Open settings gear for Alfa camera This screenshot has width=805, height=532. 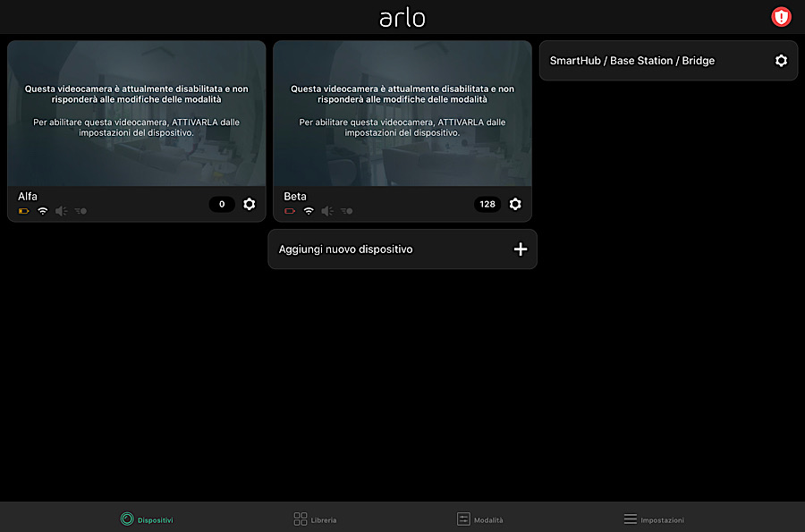pos(250,204)
